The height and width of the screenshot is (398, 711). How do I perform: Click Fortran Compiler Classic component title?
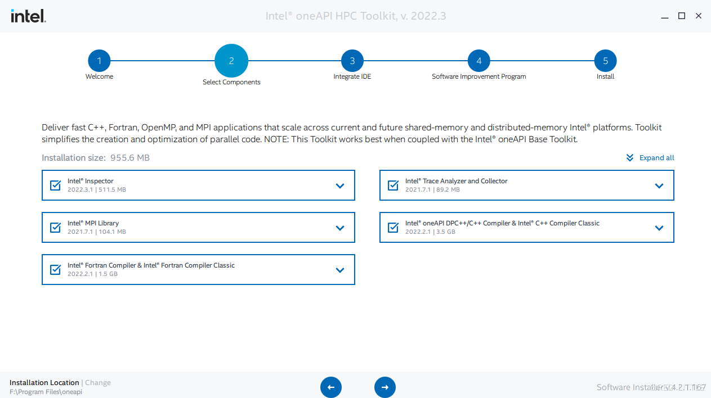pos(151,265)
